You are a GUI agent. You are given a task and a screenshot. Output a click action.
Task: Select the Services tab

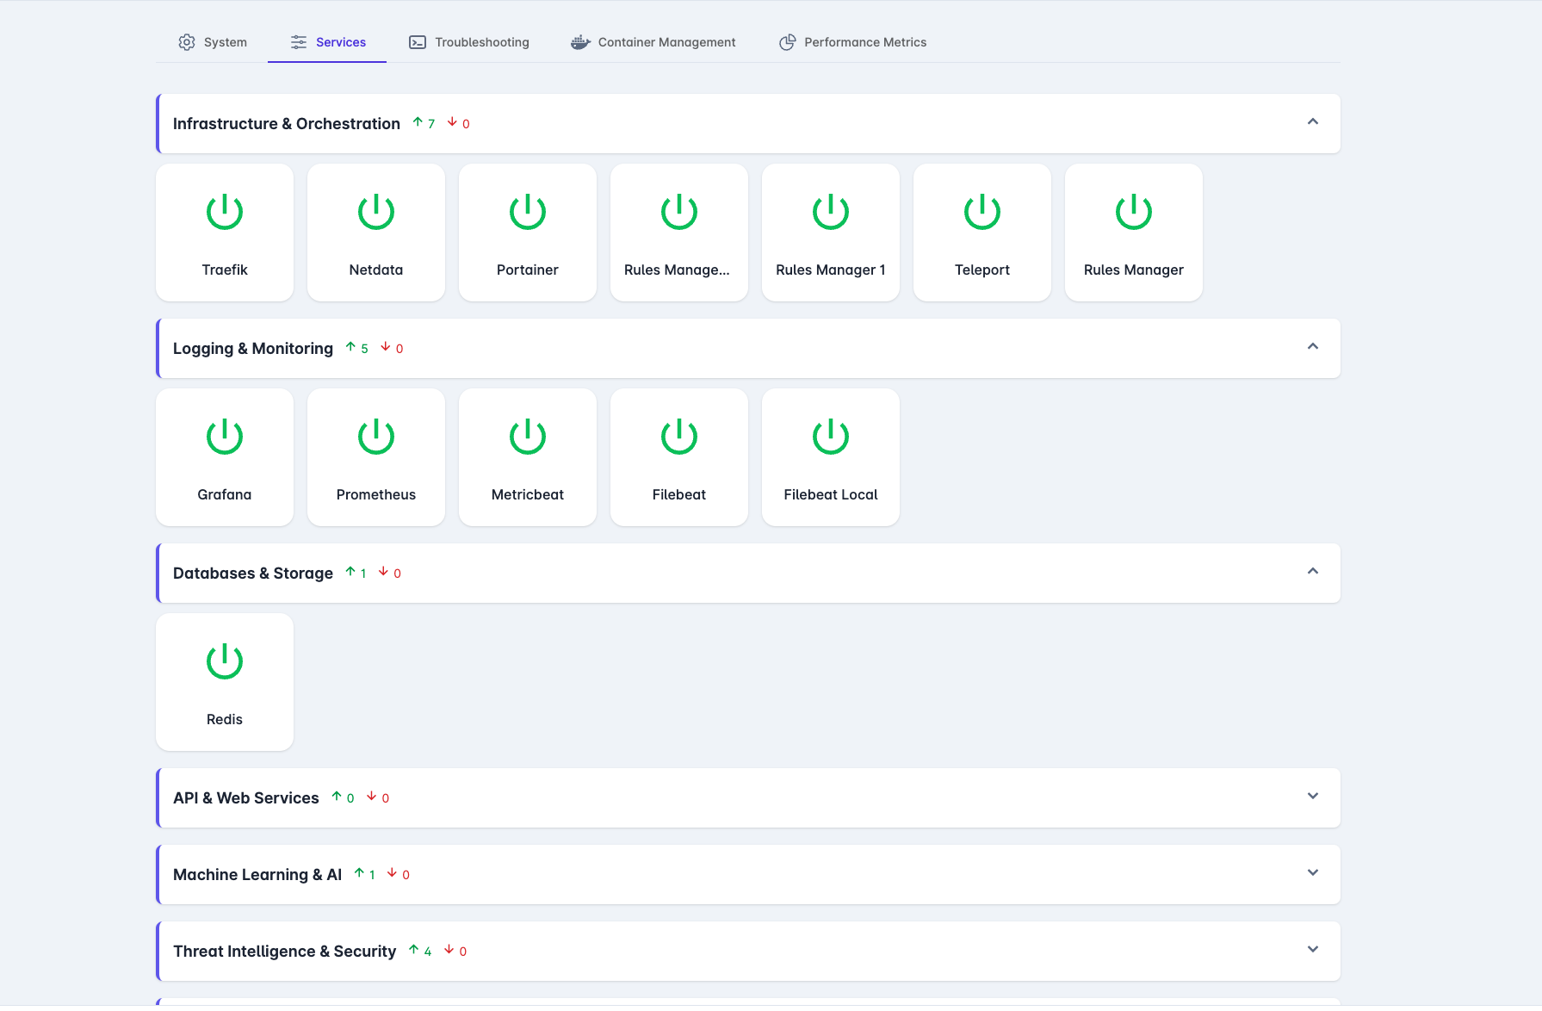point(327,42)
